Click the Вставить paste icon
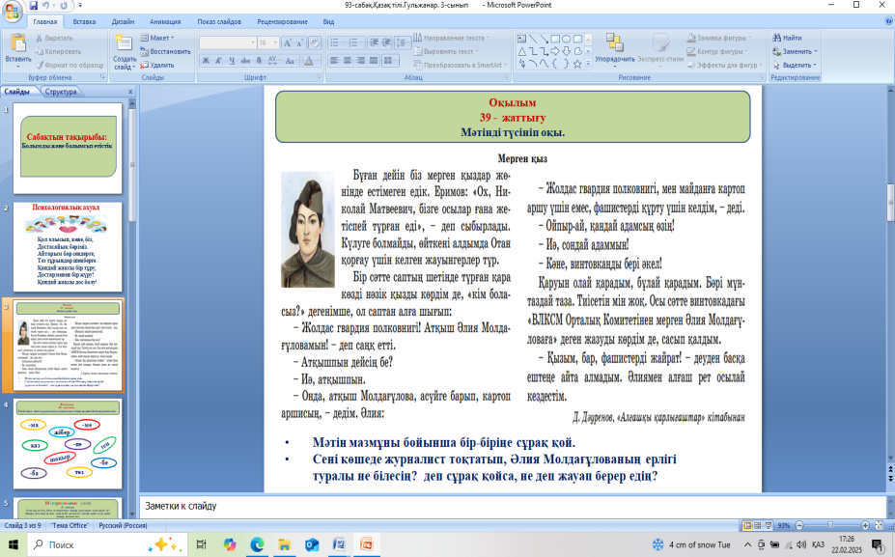 click(x=18, y=43)
